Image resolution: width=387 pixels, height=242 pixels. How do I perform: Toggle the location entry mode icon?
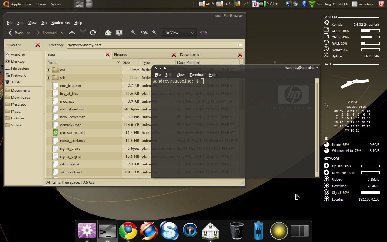[239, 45]
